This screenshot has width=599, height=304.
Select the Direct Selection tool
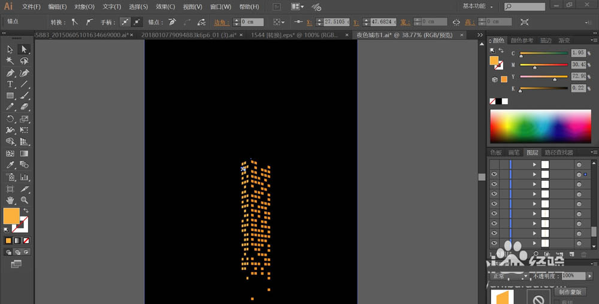click(24, 49)
